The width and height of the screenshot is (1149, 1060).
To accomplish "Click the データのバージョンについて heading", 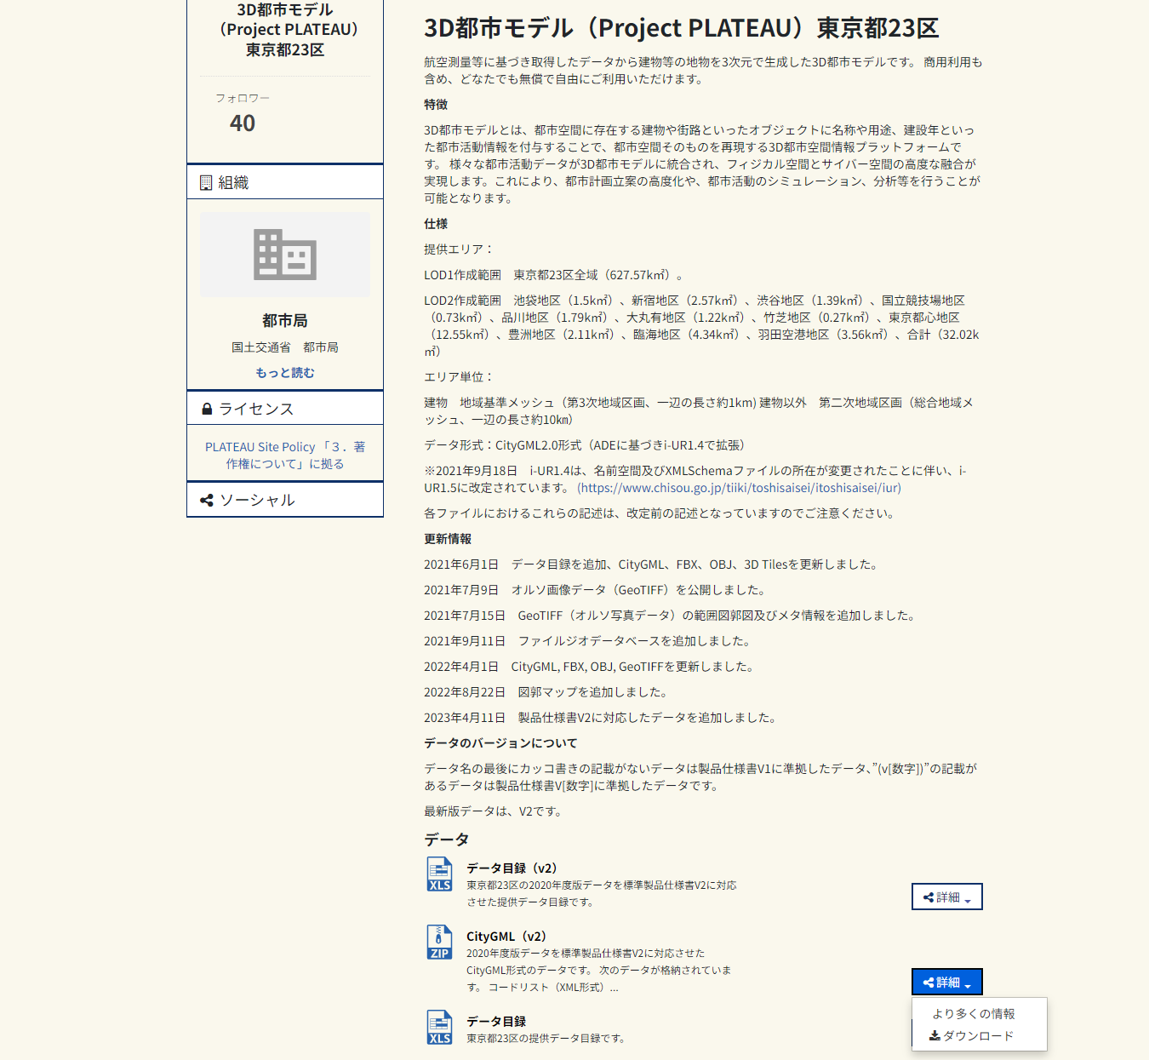I will pos(500,742).
